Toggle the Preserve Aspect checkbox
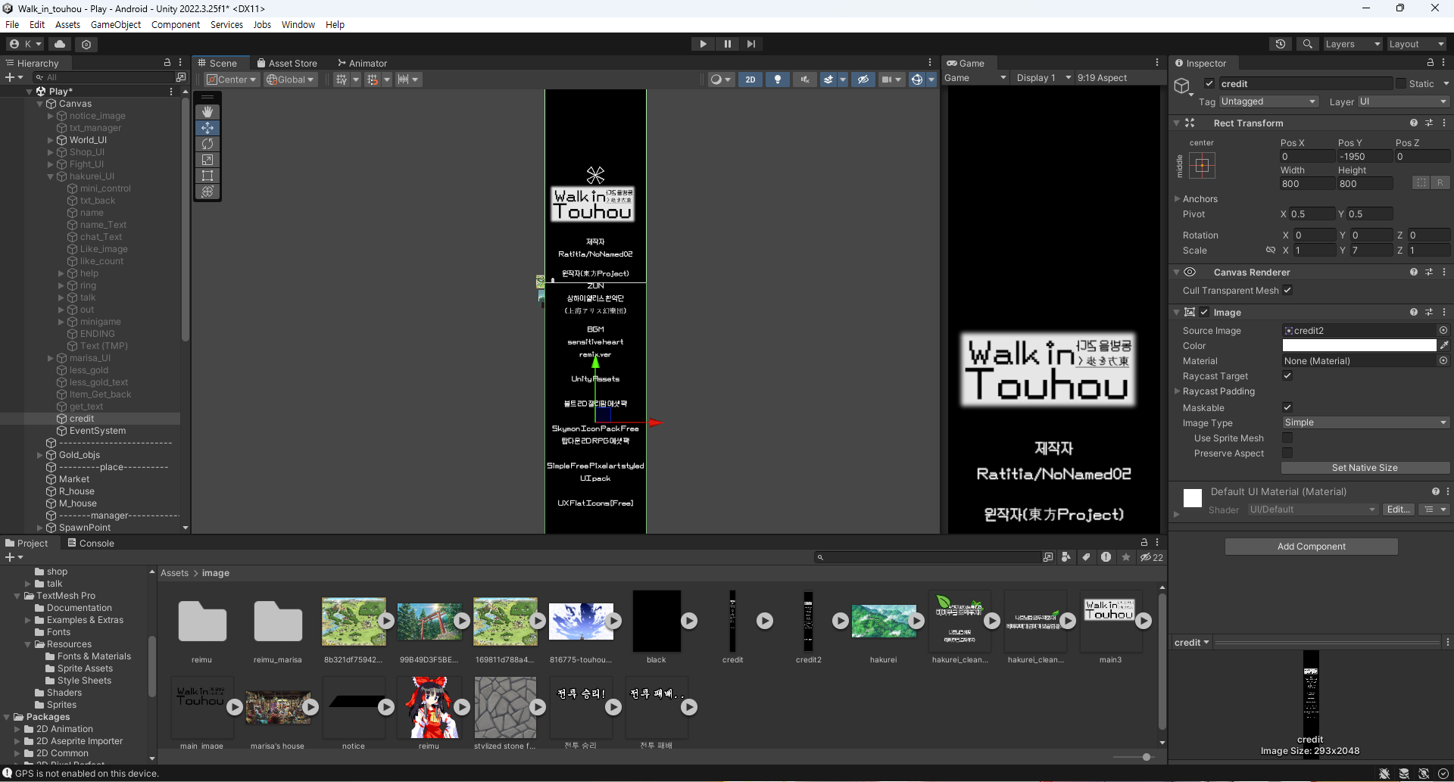This screenshot has height=782, width=1454. [1287, 453]
